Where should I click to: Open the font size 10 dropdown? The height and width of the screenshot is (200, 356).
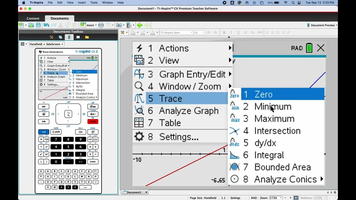[x=199, y=32]
